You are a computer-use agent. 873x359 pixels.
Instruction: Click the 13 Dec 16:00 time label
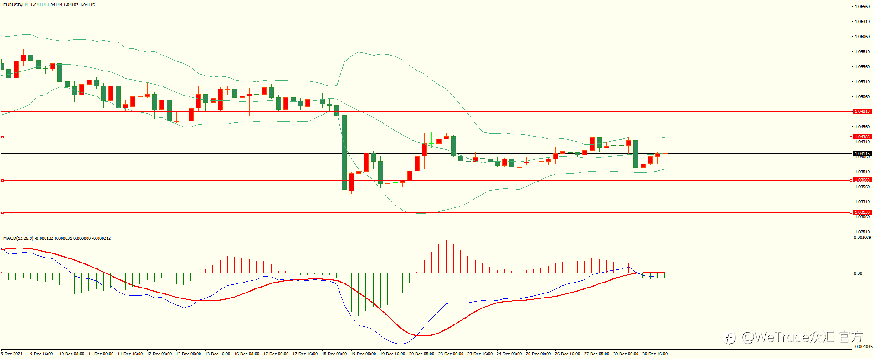(217, 354)
